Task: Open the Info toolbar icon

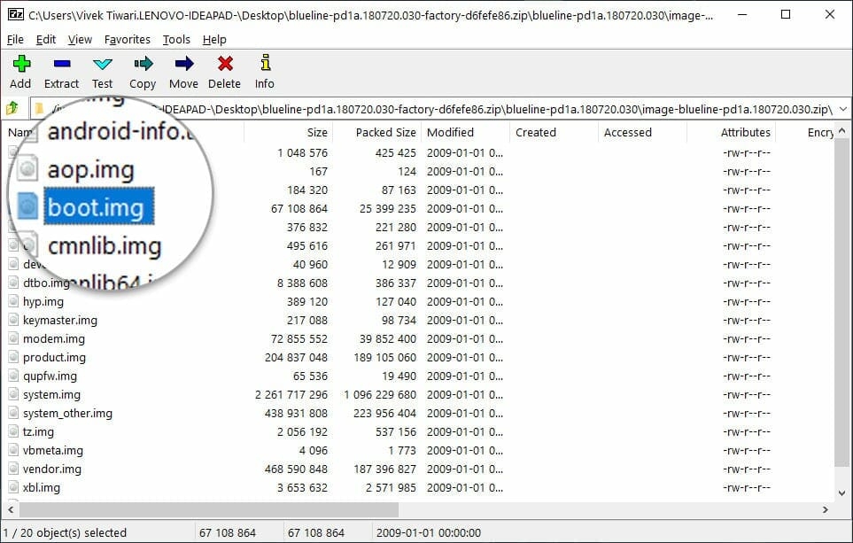Action: (264, 71)
